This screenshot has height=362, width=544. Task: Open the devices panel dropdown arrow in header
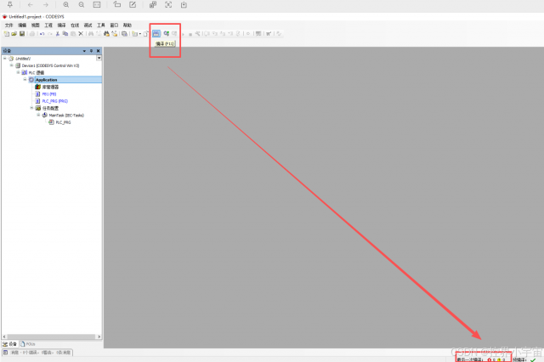[84, 51]
